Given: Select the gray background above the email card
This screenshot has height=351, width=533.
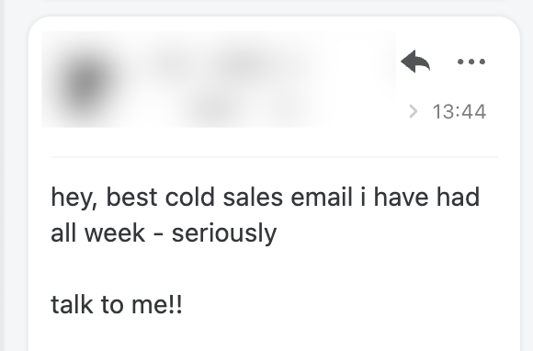Looking at the screenshot, I should tap(266, 7).
